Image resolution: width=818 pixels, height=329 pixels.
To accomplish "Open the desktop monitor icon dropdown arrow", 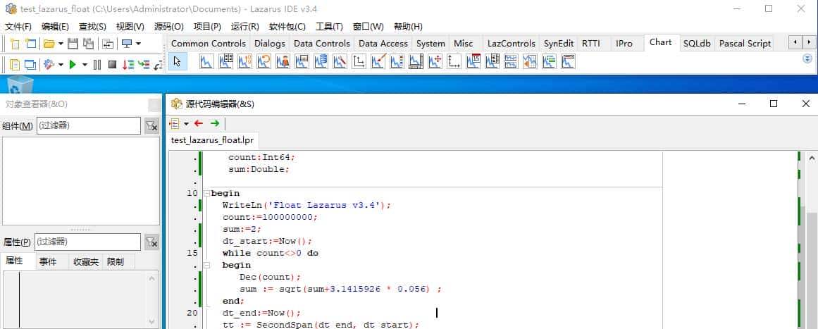I will point(138,44).
